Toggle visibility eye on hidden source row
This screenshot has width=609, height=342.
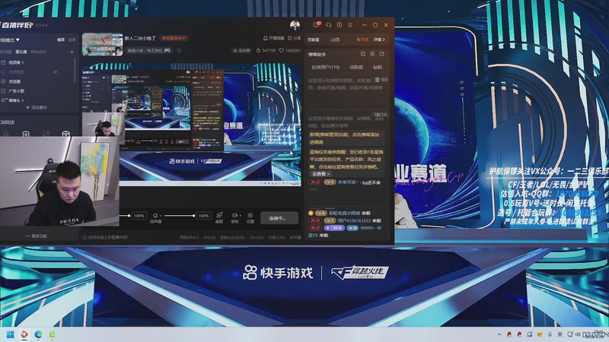pos(55,71)
